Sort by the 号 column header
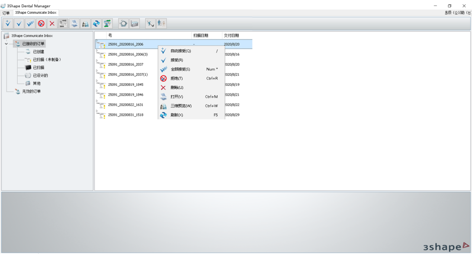 pos(149,36)
